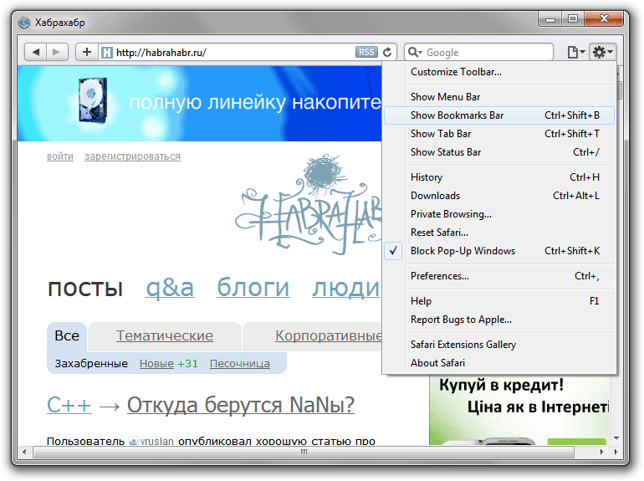Open the vruslan user profile link

(157, 442)
